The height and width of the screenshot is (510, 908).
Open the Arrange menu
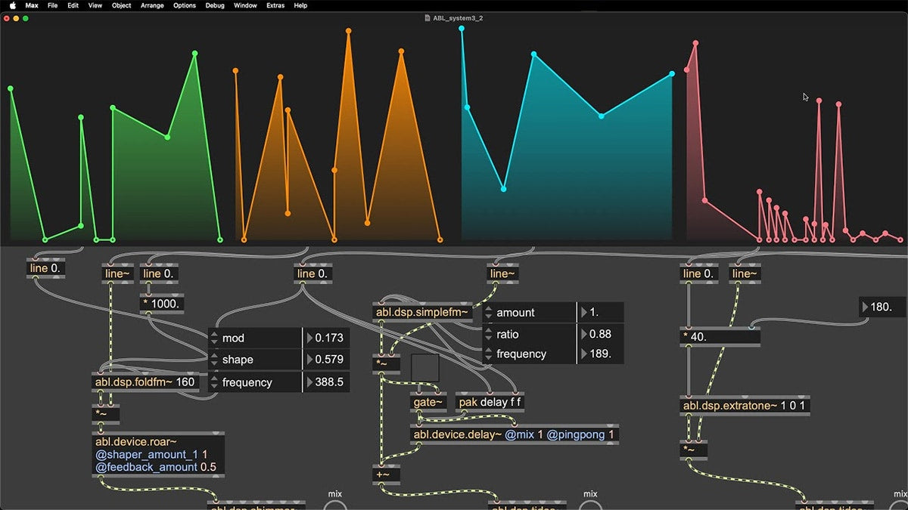(x=152, y=5)
